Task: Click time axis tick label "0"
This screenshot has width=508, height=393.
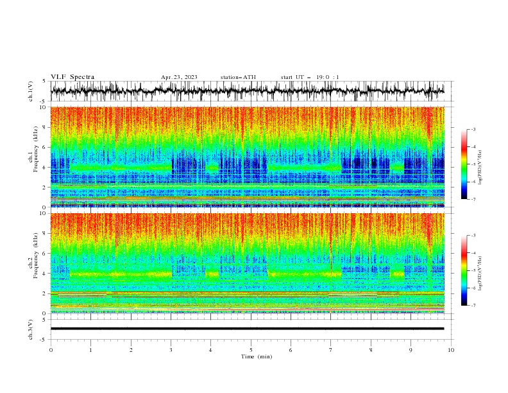Action: (x=51, y=350)
